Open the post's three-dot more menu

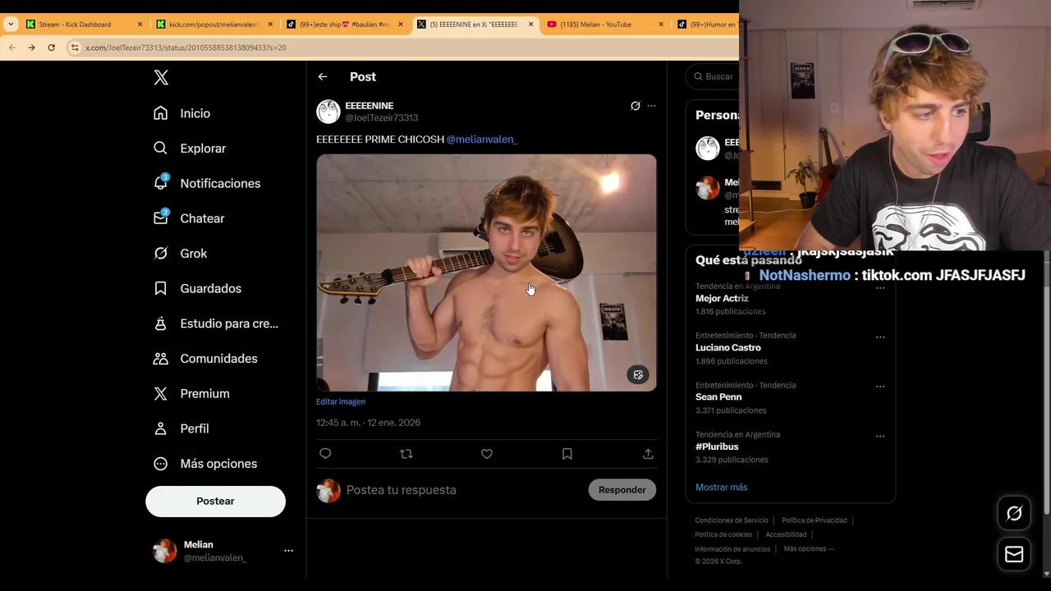[652, 106]
